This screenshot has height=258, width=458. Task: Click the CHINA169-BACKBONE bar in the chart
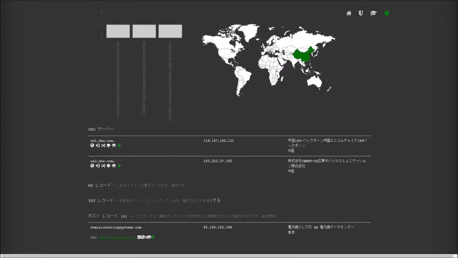(118, 31)
